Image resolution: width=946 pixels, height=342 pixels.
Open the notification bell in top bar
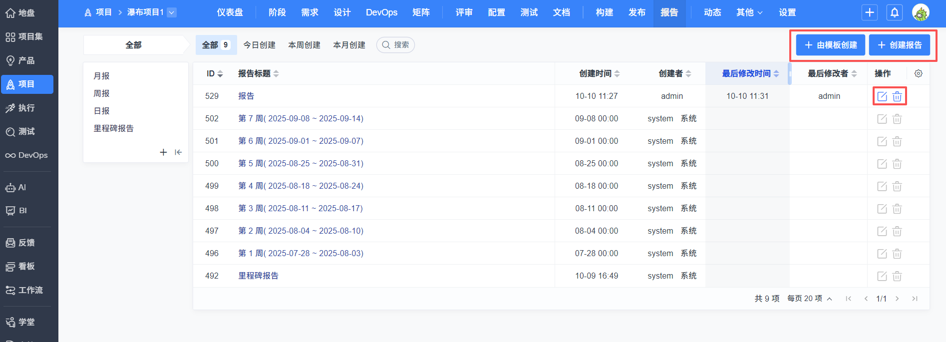tap(895, 12)
